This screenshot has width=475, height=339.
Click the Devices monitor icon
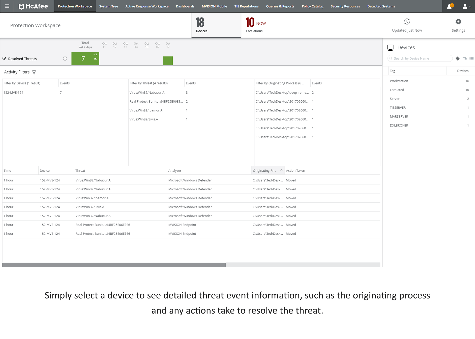(x=391, y=48)
